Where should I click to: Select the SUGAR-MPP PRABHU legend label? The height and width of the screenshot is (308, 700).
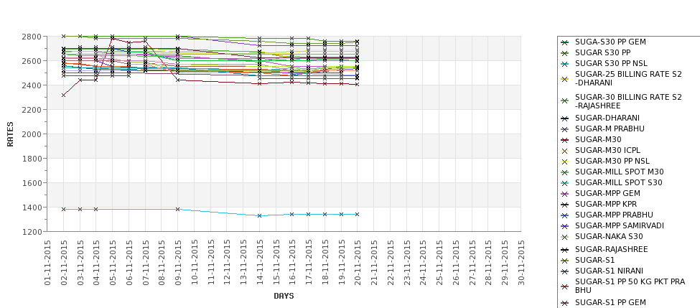point(614,215)
